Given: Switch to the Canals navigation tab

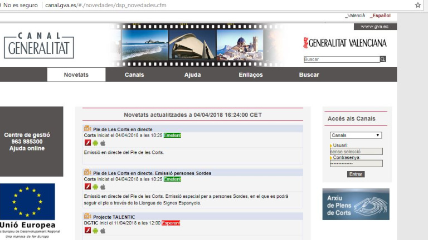Looking at the screenshot, I should tap(134, 75).
